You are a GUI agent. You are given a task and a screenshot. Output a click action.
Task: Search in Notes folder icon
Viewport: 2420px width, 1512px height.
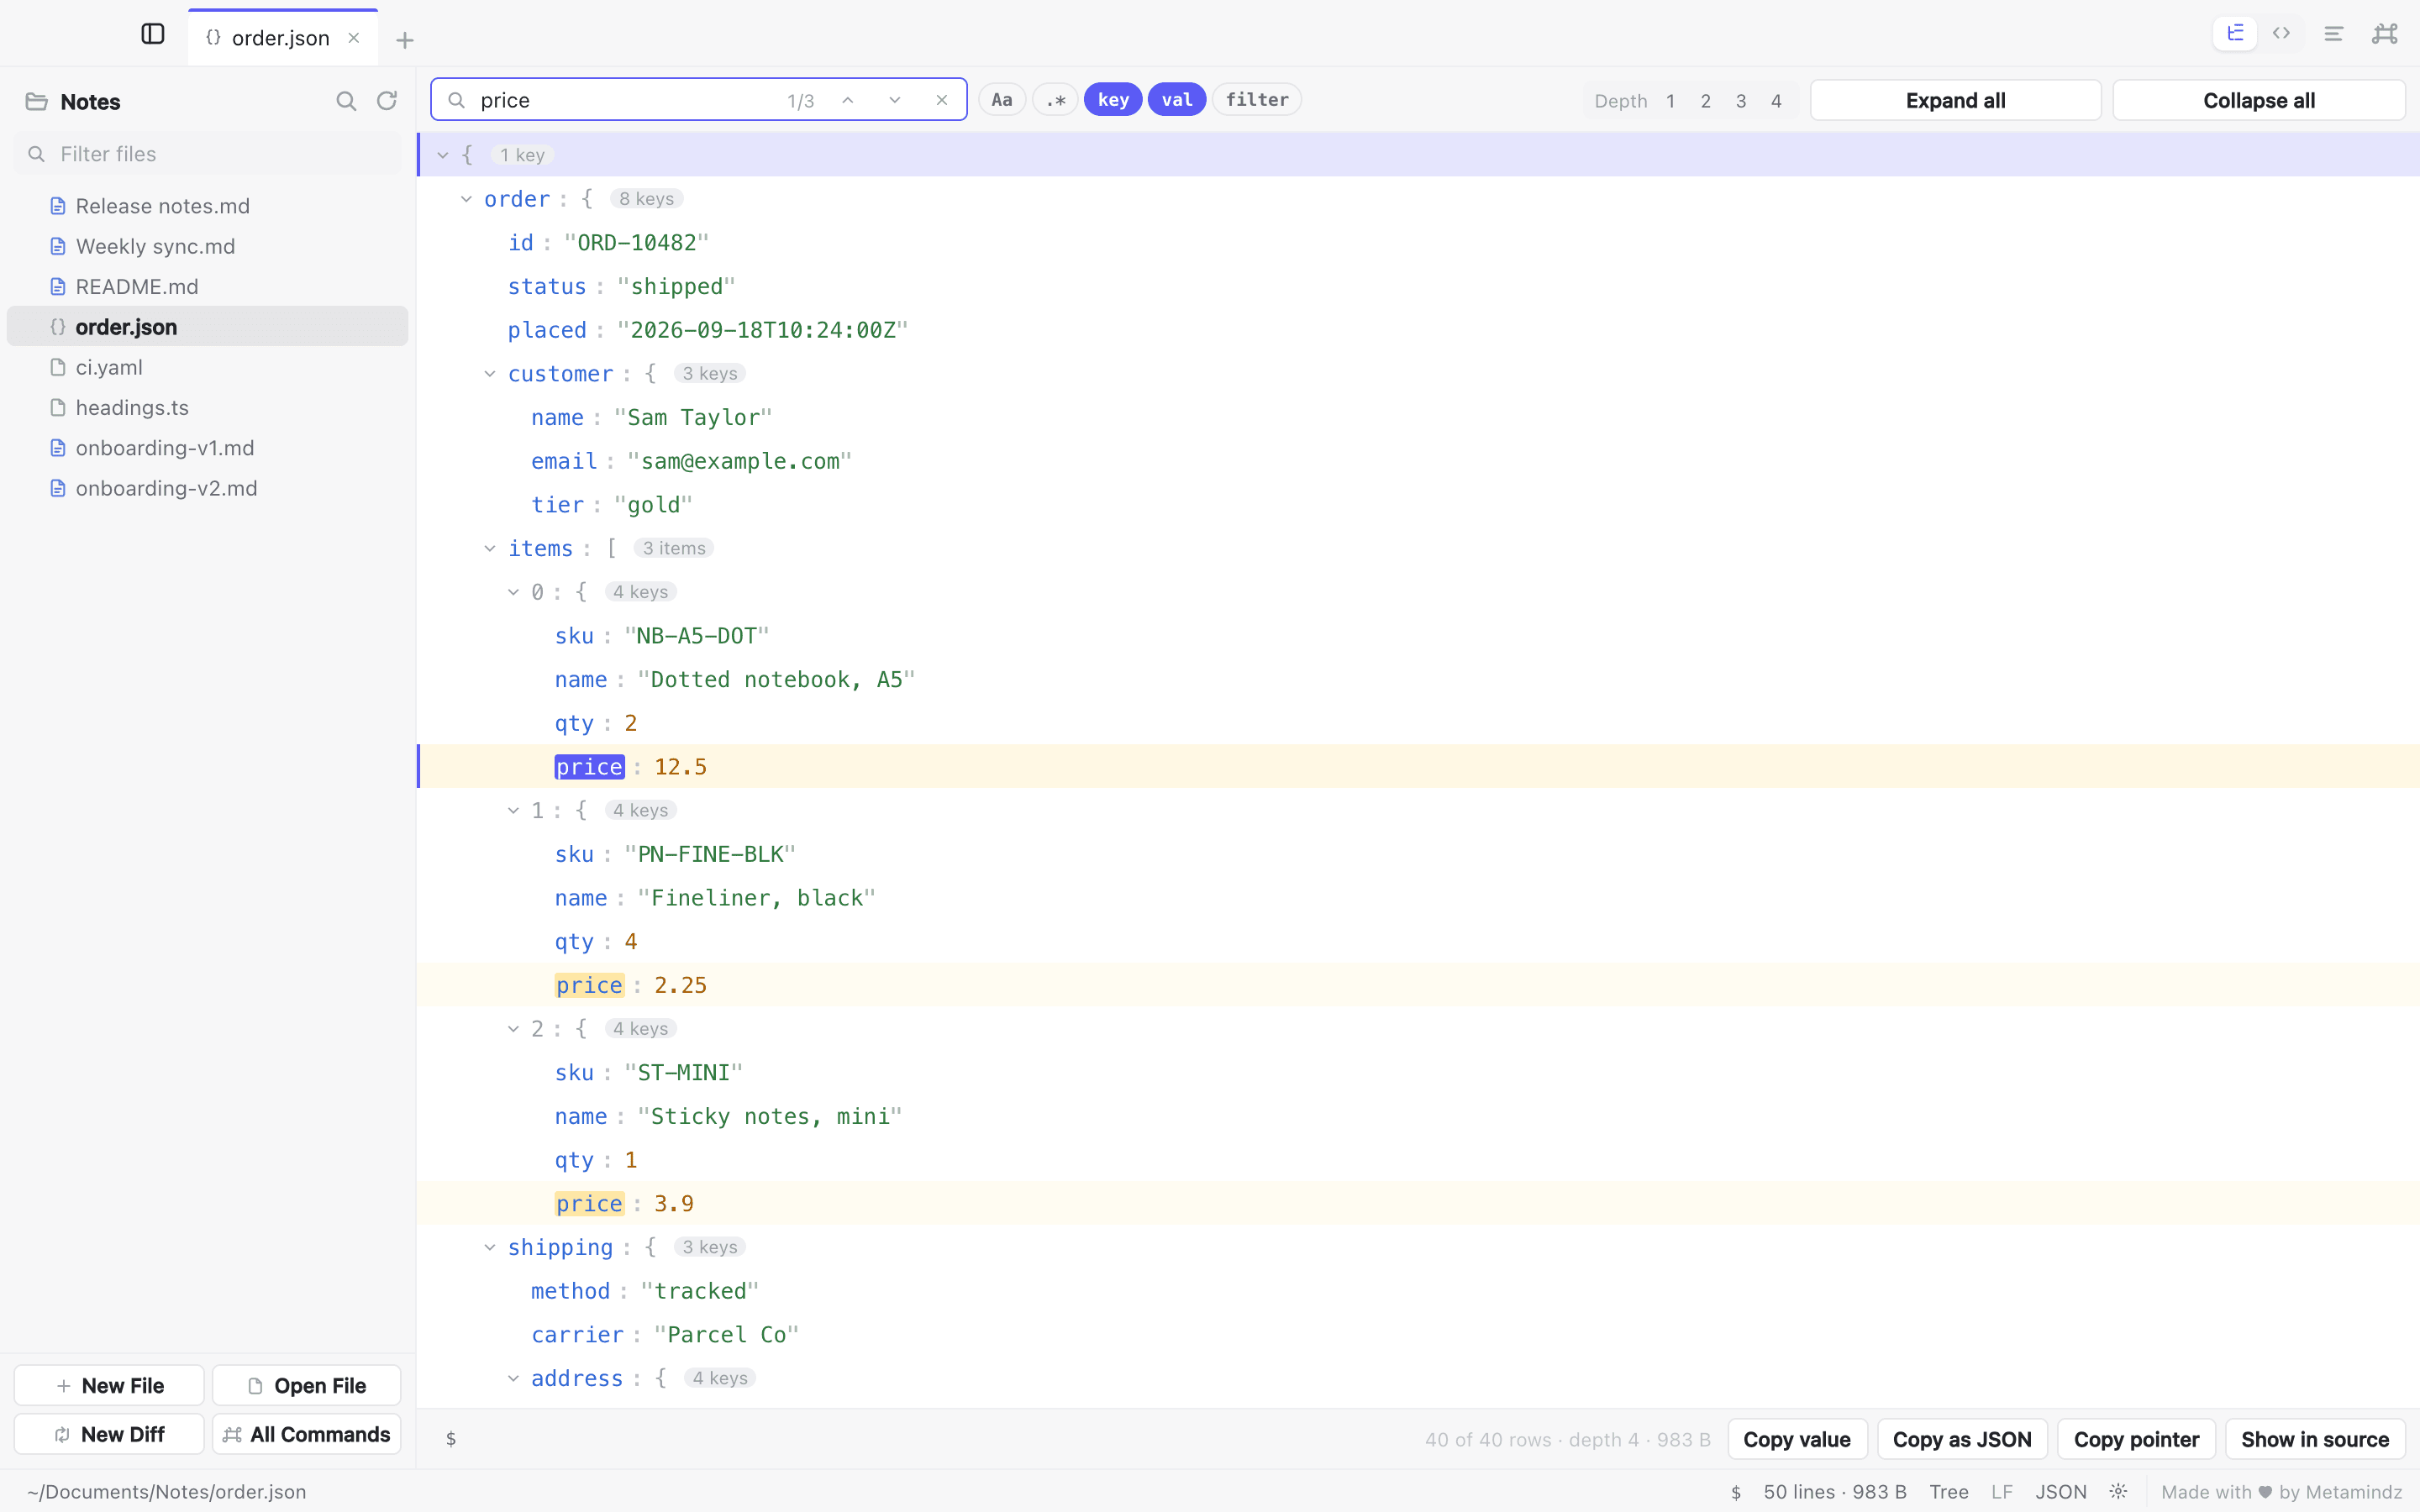coord(346,101)
